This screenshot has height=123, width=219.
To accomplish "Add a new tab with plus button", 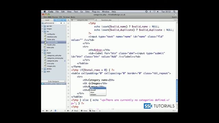I will pos(68,20).
